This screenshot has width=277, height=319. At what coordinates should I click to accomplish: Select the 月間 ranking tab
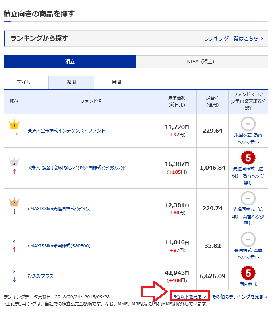116,82
